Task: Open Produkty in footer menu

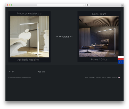Action: (x=92, y=78)
